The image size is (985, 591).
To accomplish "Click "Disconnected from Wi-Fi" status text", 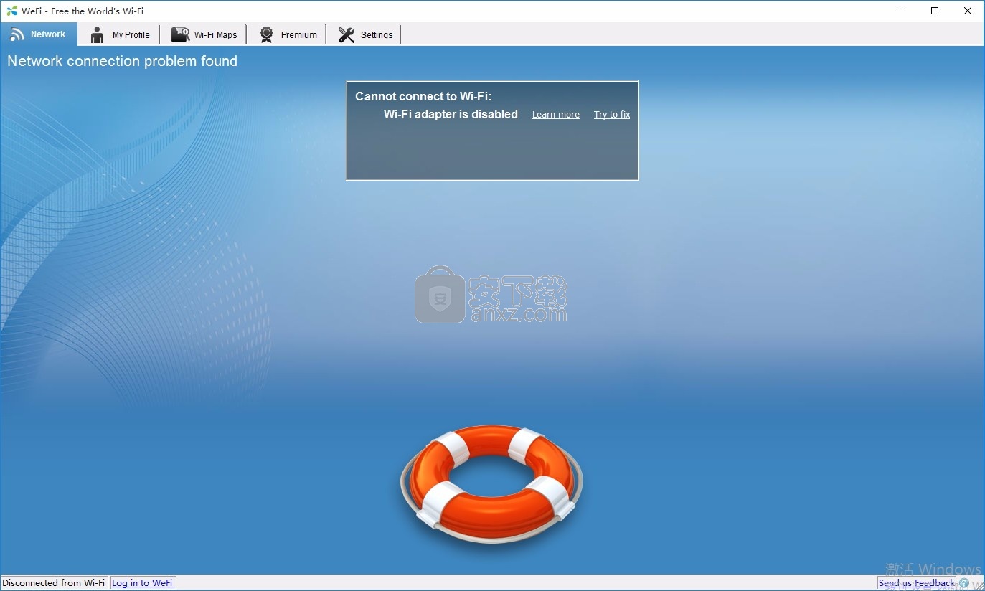I will click(x=54, y=583).
